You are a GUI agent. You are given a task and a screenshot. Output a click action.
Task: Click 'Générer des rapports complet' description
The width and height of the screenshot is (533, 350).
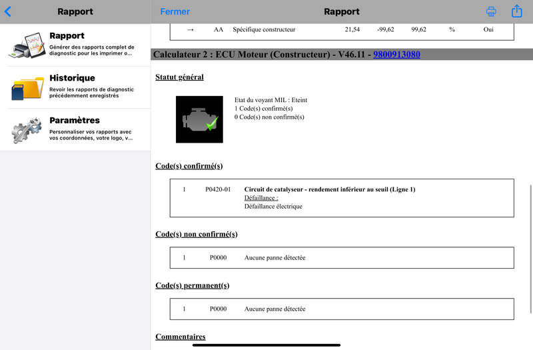coord(91,51)
